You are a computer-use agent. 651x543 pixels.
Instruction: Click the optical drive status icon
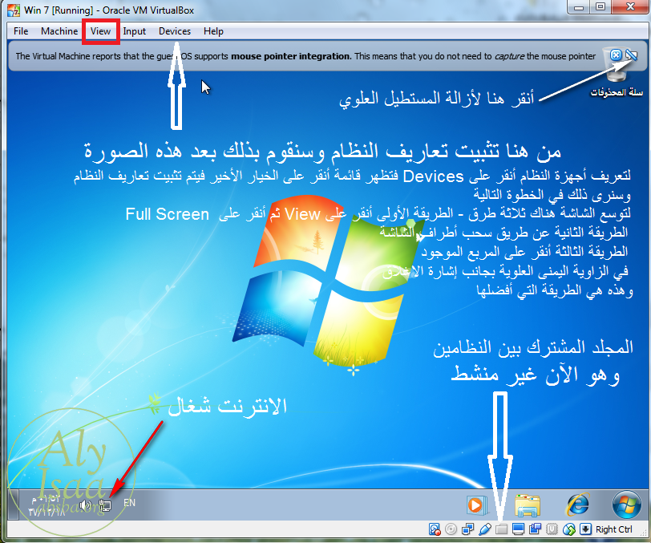coord(451,529)
